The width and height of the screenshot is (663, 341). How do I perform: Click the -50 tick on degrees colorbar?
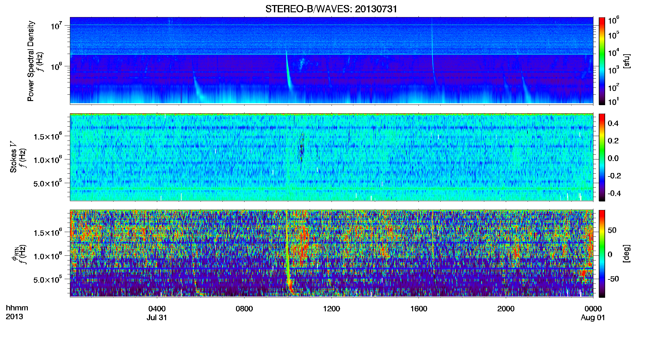[613, 279]
